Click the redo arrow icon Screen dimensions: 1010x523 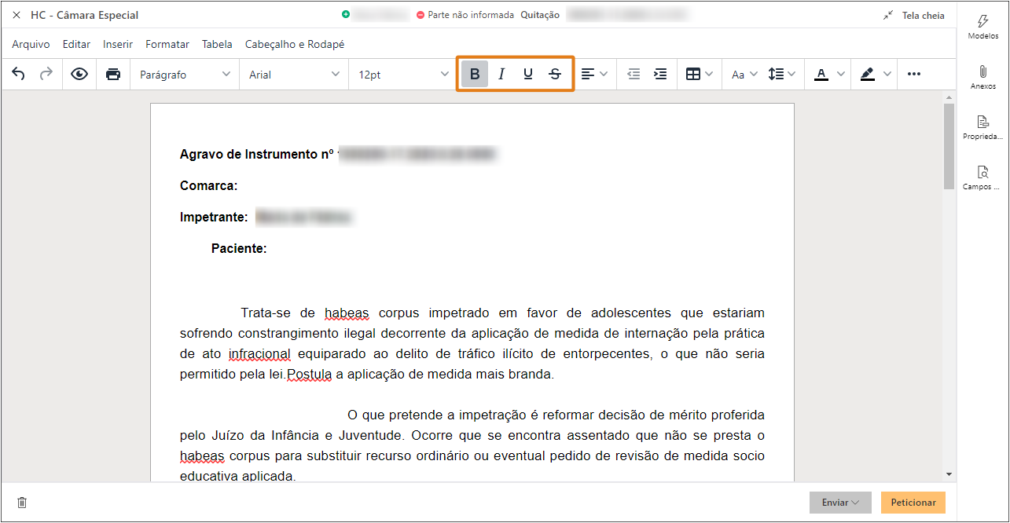click(46, 73)
